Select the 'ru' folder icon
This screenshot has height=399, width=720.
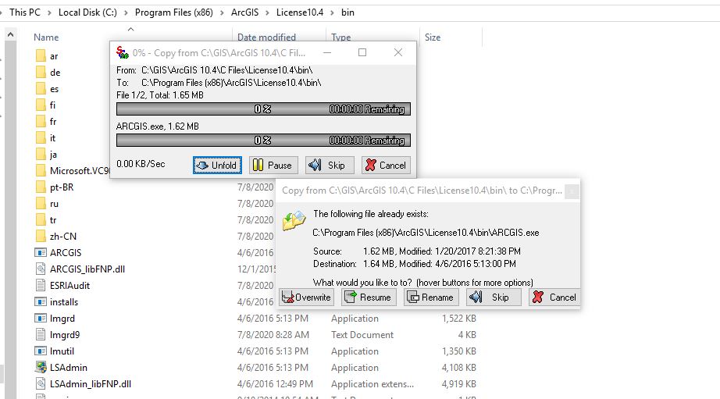pyautogui.click(x=41, y=204)
